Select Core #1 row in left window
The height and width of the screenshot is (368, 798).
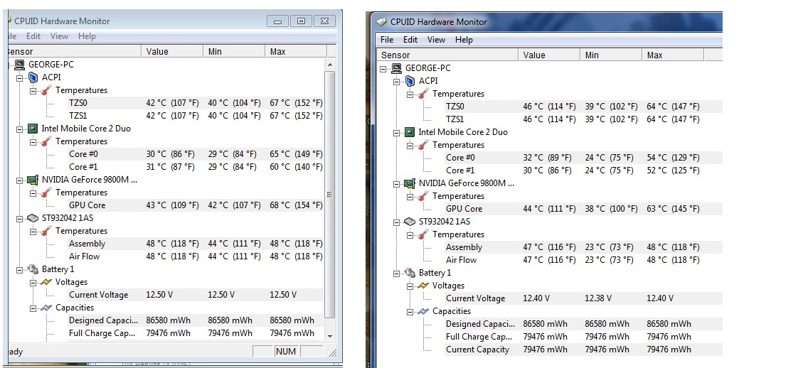[196, 167]
